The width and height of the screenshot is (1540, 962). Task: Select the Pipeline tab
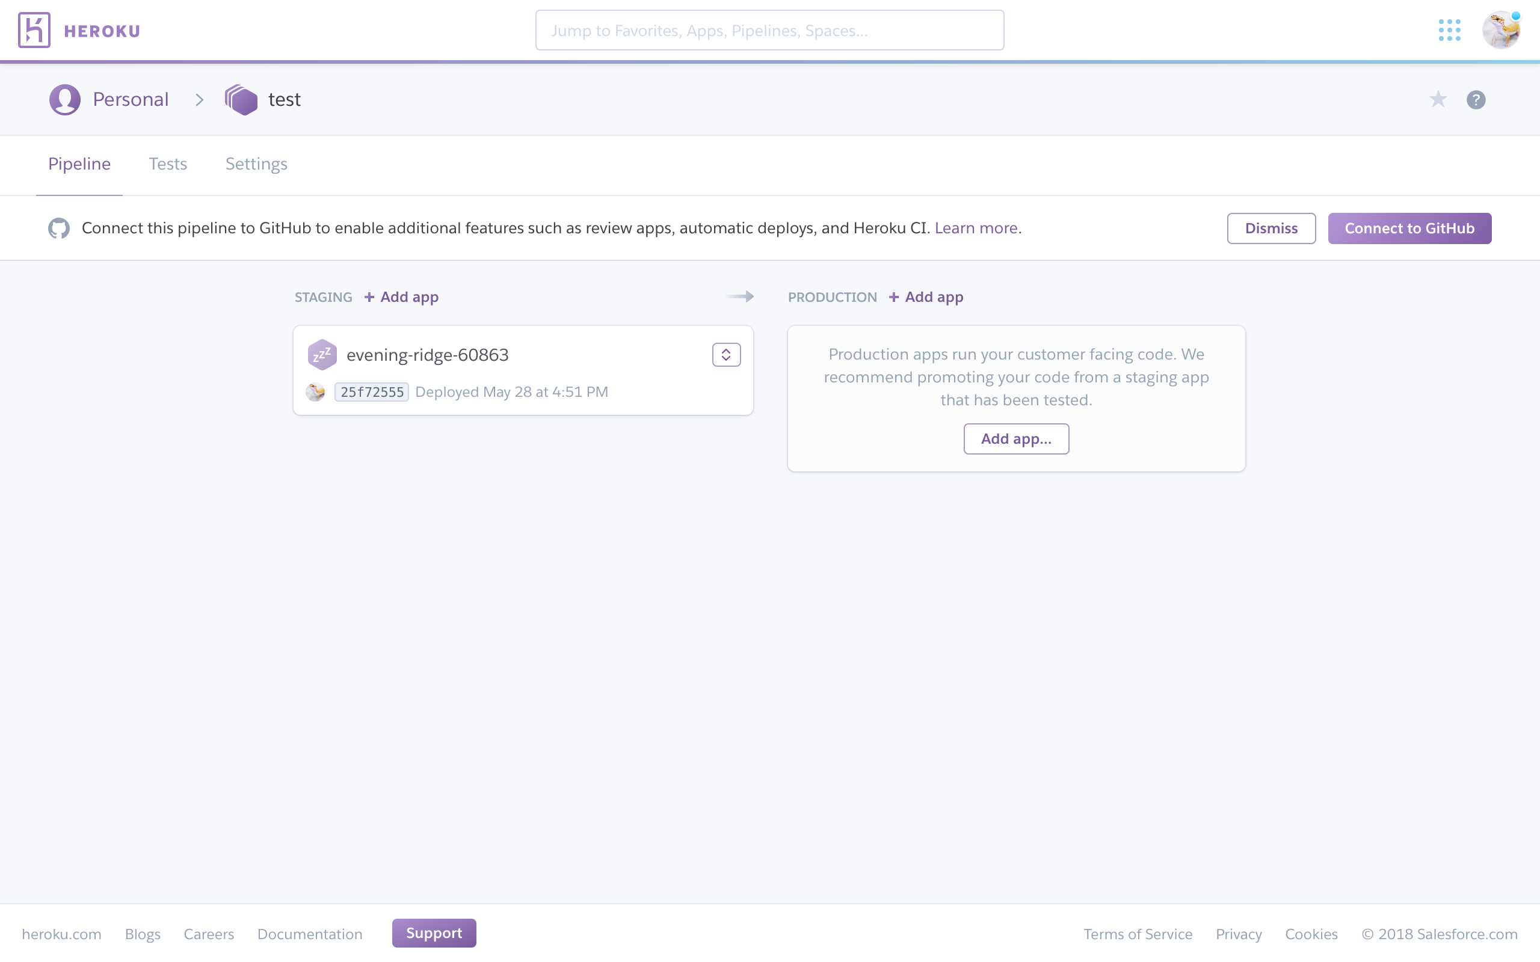(x=79, y=164)
